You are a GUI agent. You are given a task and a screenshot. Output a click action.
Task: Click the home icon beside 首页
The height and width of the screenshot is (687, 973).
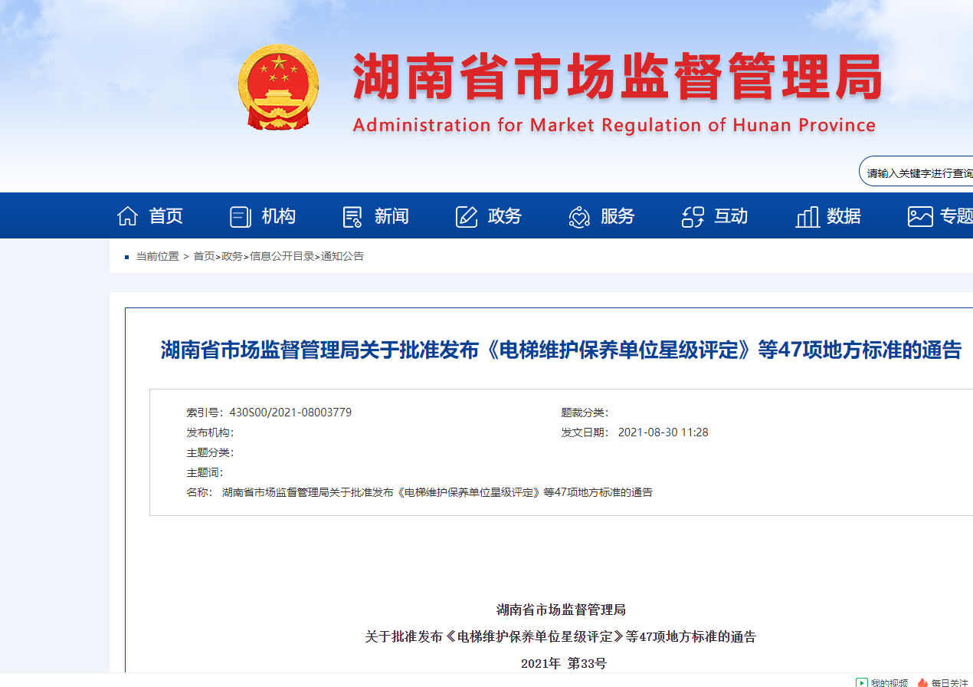coord(127,216)
